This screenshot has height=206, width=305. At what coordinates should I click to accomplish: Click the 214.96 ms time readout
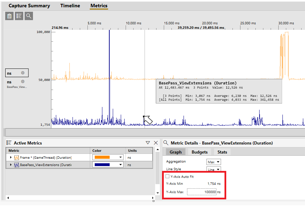point(60,28)
